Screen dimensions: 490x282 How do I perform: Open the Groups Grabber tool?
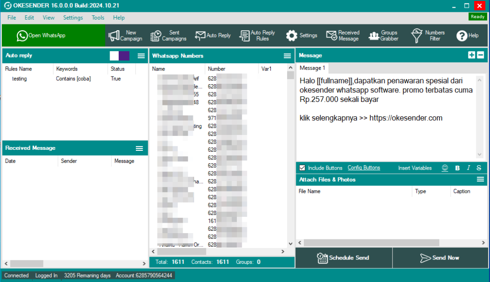(383, 35)
